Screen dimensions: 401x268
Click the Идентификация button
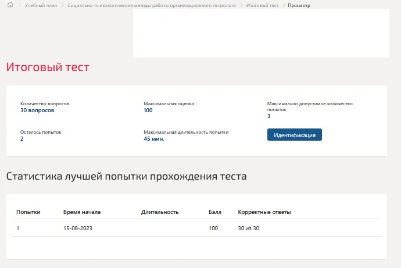click(295, 135)
